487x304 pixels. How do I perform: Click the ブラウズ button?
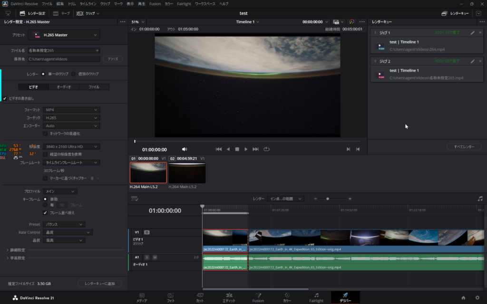pyautogui.click(x=113, y=59)
